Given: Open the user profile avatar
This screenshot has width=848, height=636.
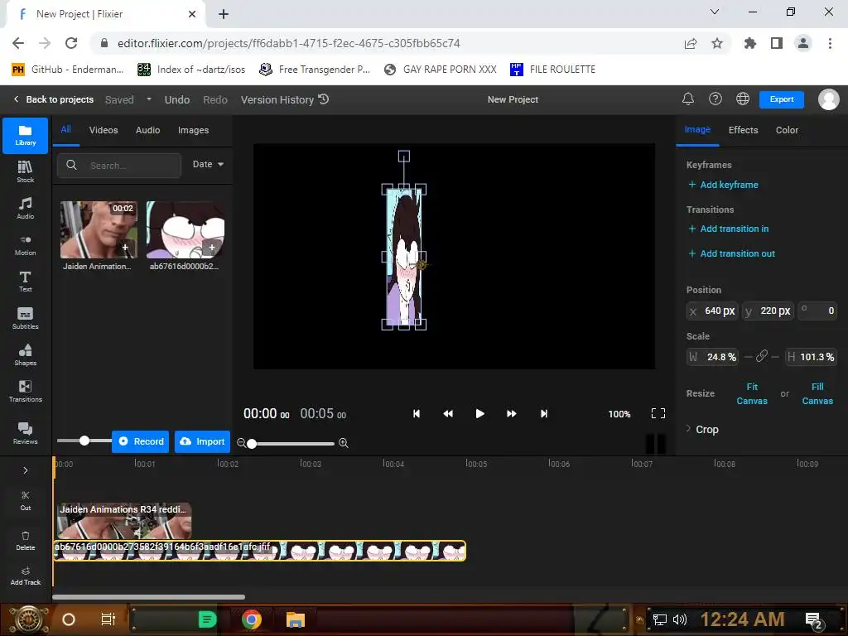Looking at the screenshot, I should tap(828, 99).
